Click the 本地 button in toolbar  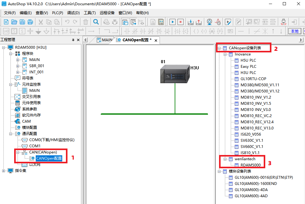click(x=295, y=31)
